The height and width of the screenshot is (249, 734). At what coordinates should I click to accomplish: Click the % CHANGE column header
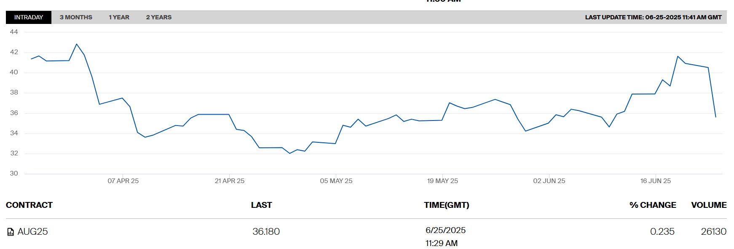click(652, 205)
